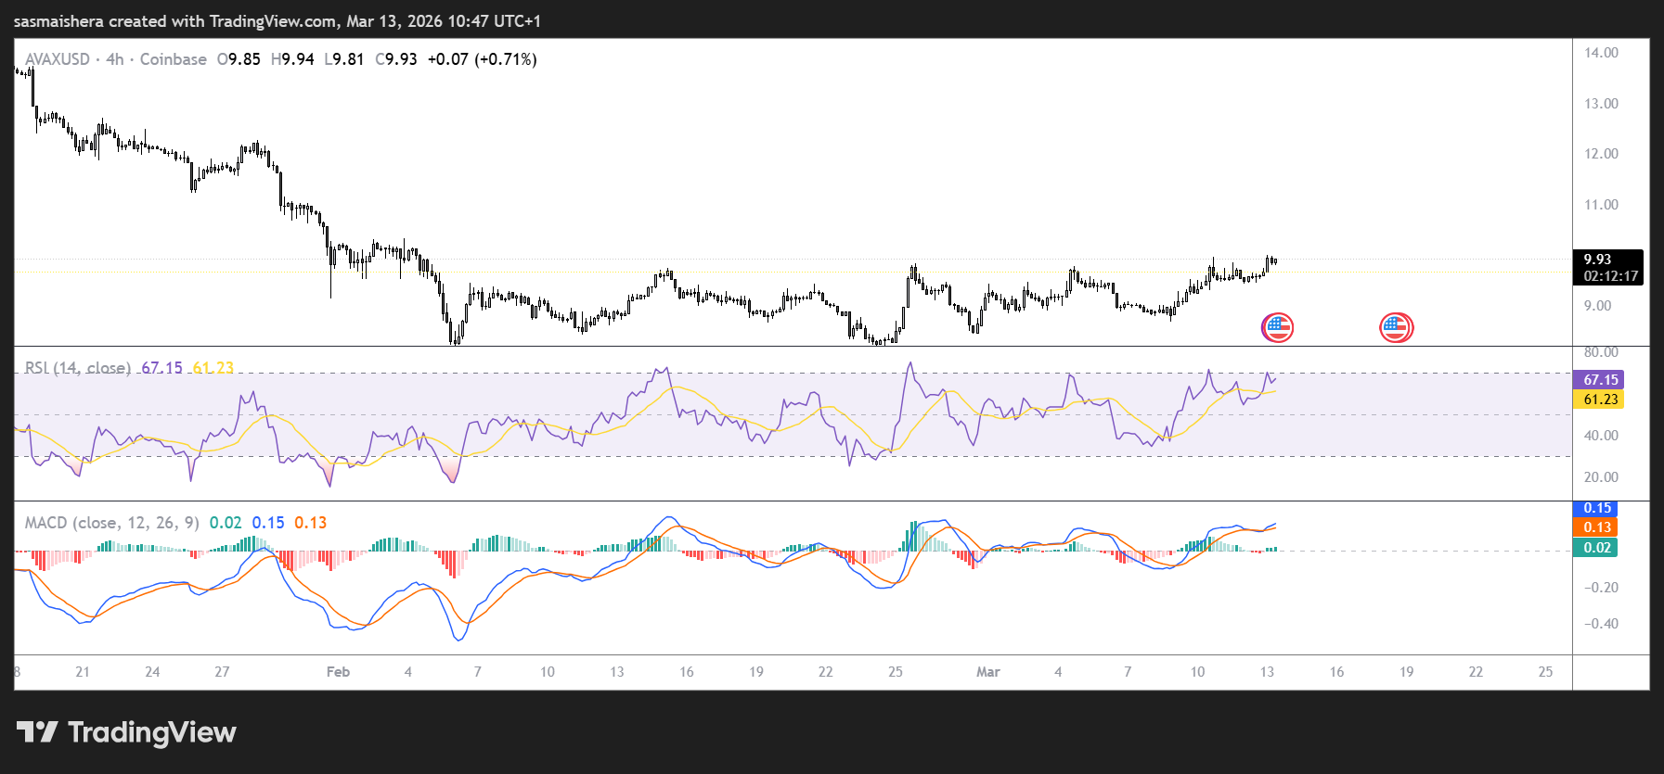Click the purple RSI value tag 67.15
Image resolution: width=1664 pixels, height=774 pixels.
coord(1598,380)
